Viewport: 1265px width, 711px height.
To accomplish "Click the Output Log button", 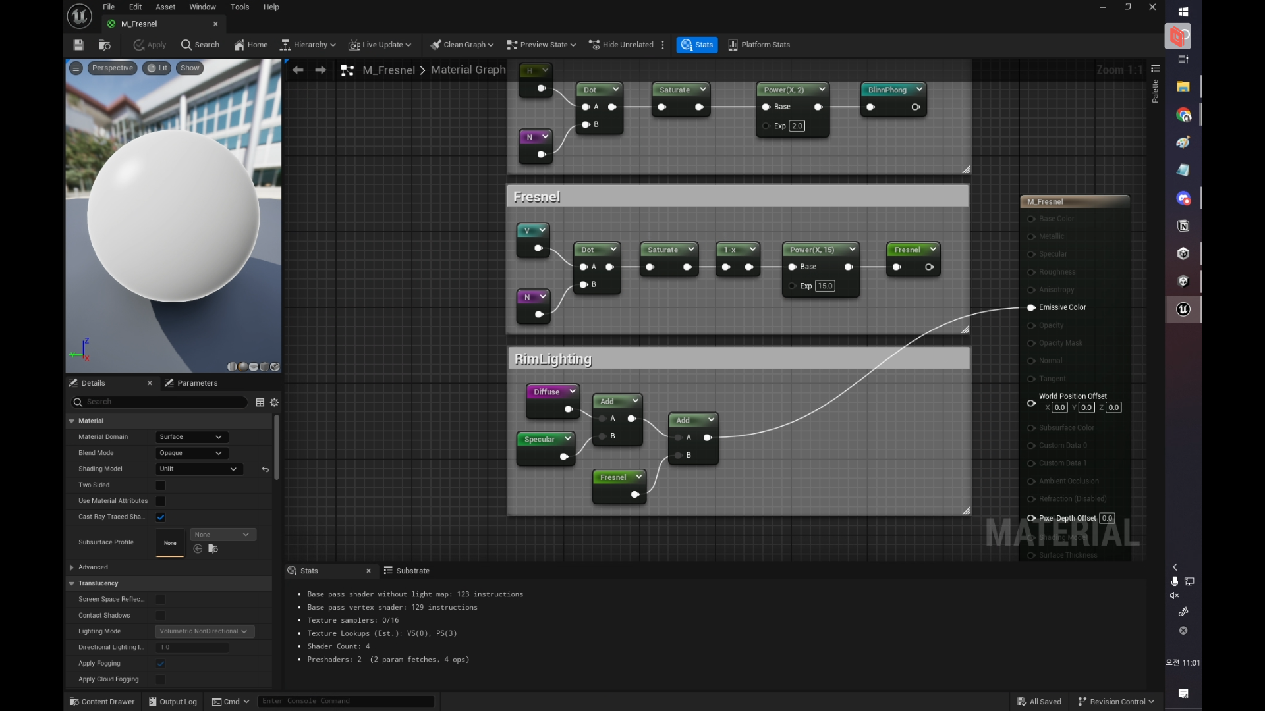I will pos(173,702).
